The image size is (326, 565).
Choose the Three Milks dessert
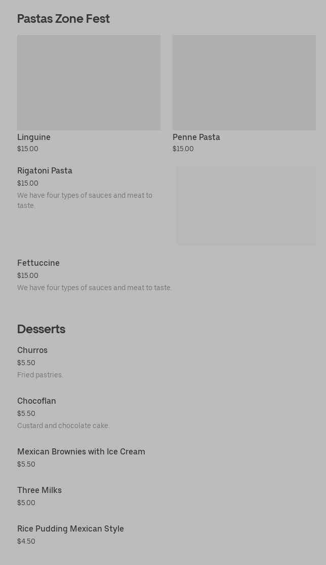tap(39, 490)
